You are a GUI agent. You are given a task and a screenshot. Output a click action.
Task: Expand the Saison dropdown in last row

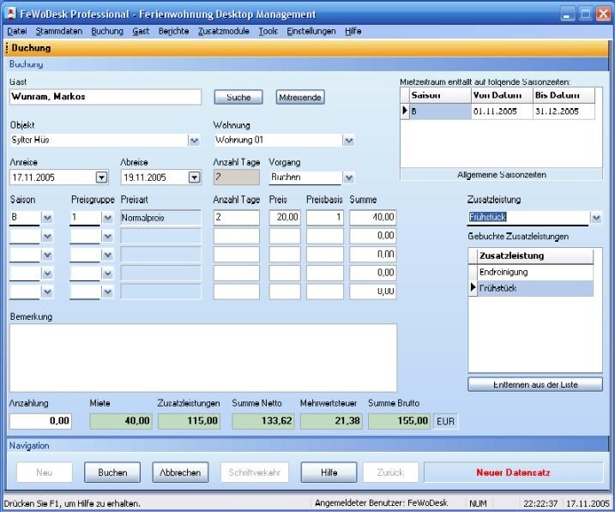47,292
